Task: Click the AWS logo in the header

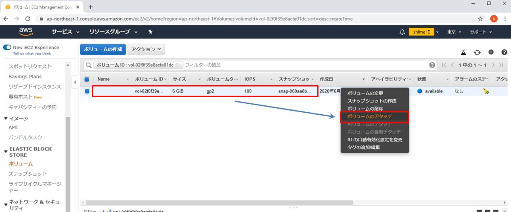Action: coord(26,32)
